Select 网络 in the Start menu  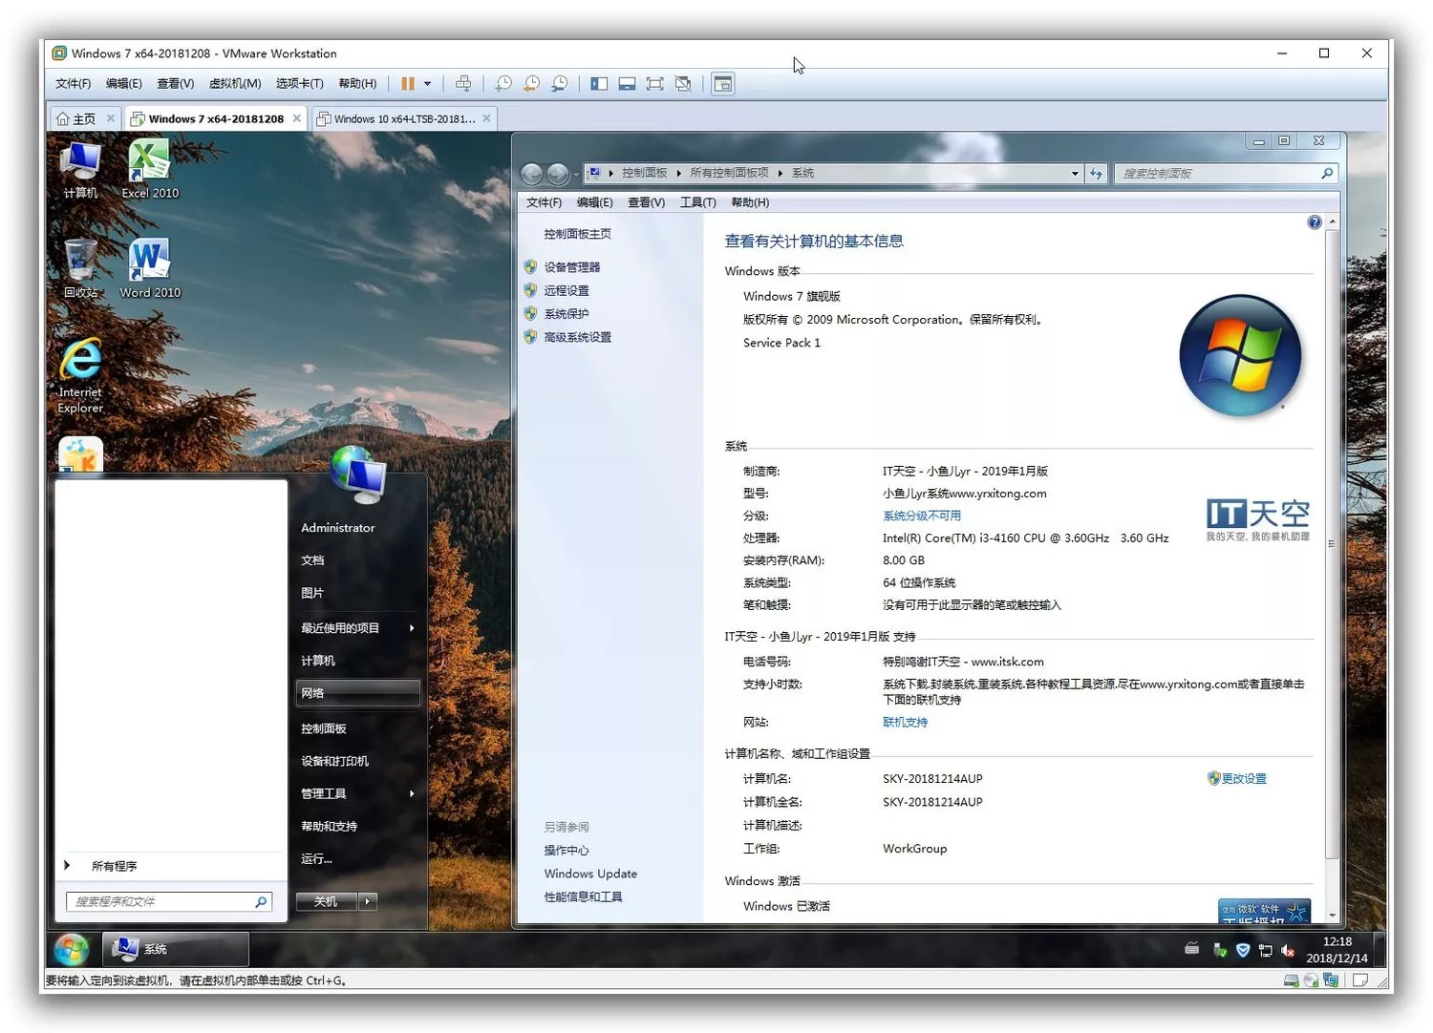point(358,693)
